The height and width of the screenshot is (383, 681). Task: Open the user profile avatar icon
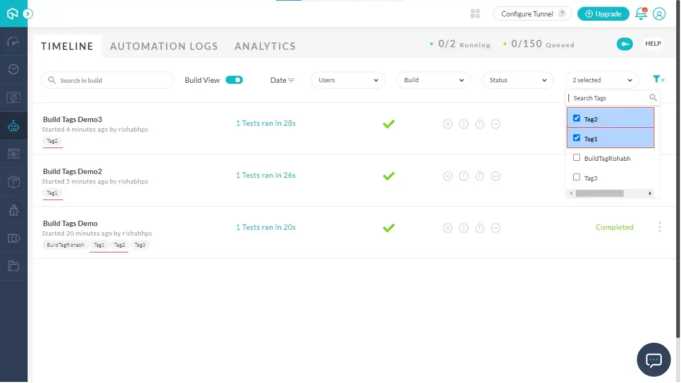(x=659, y=14)
